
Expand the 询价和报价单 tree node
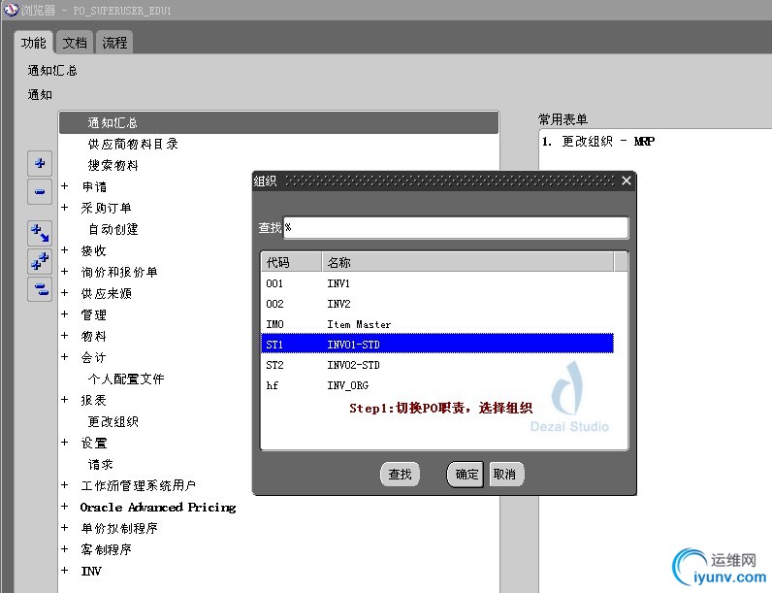[x=65, y=272]
